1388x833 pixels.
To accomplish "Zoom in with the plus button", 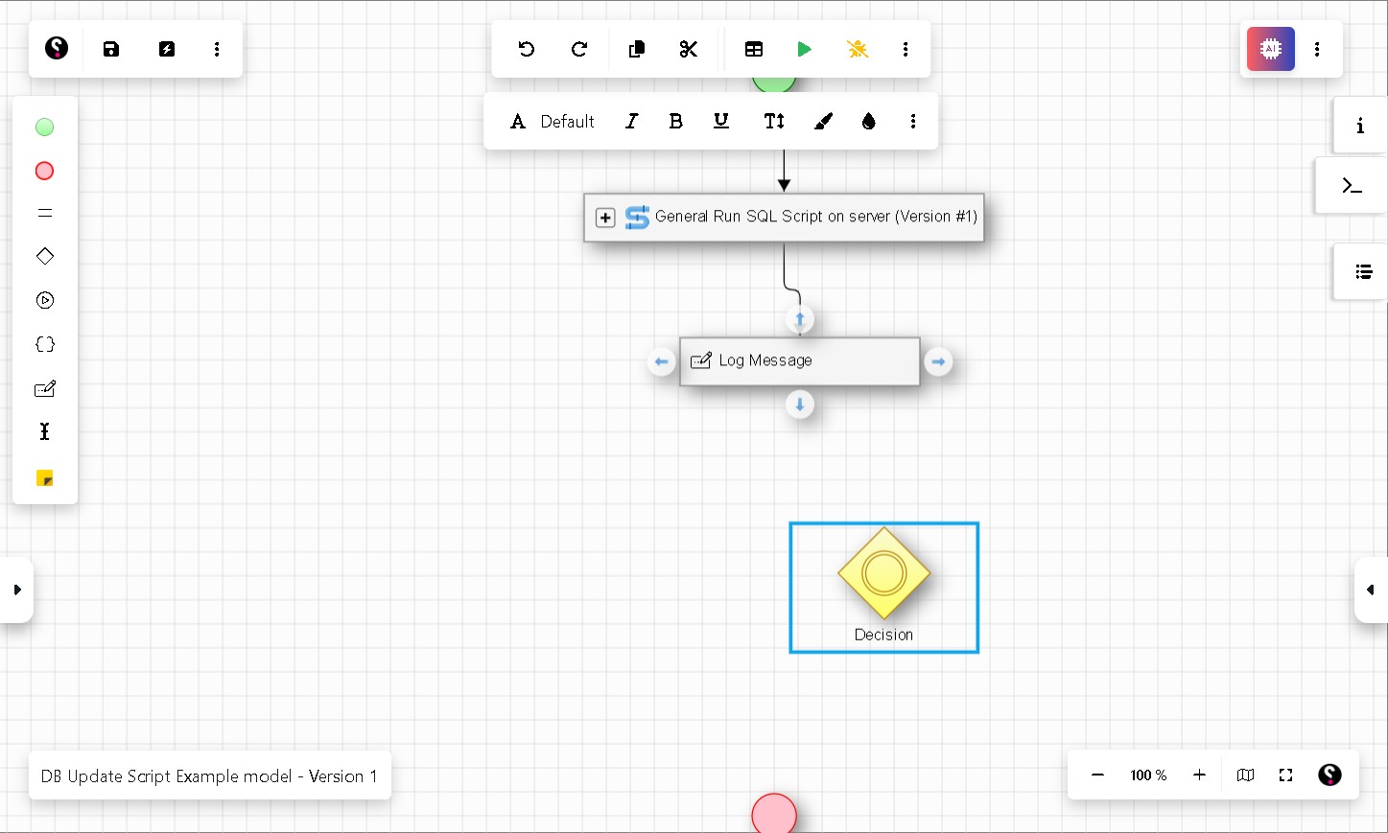I will [x=1199, y=775].
